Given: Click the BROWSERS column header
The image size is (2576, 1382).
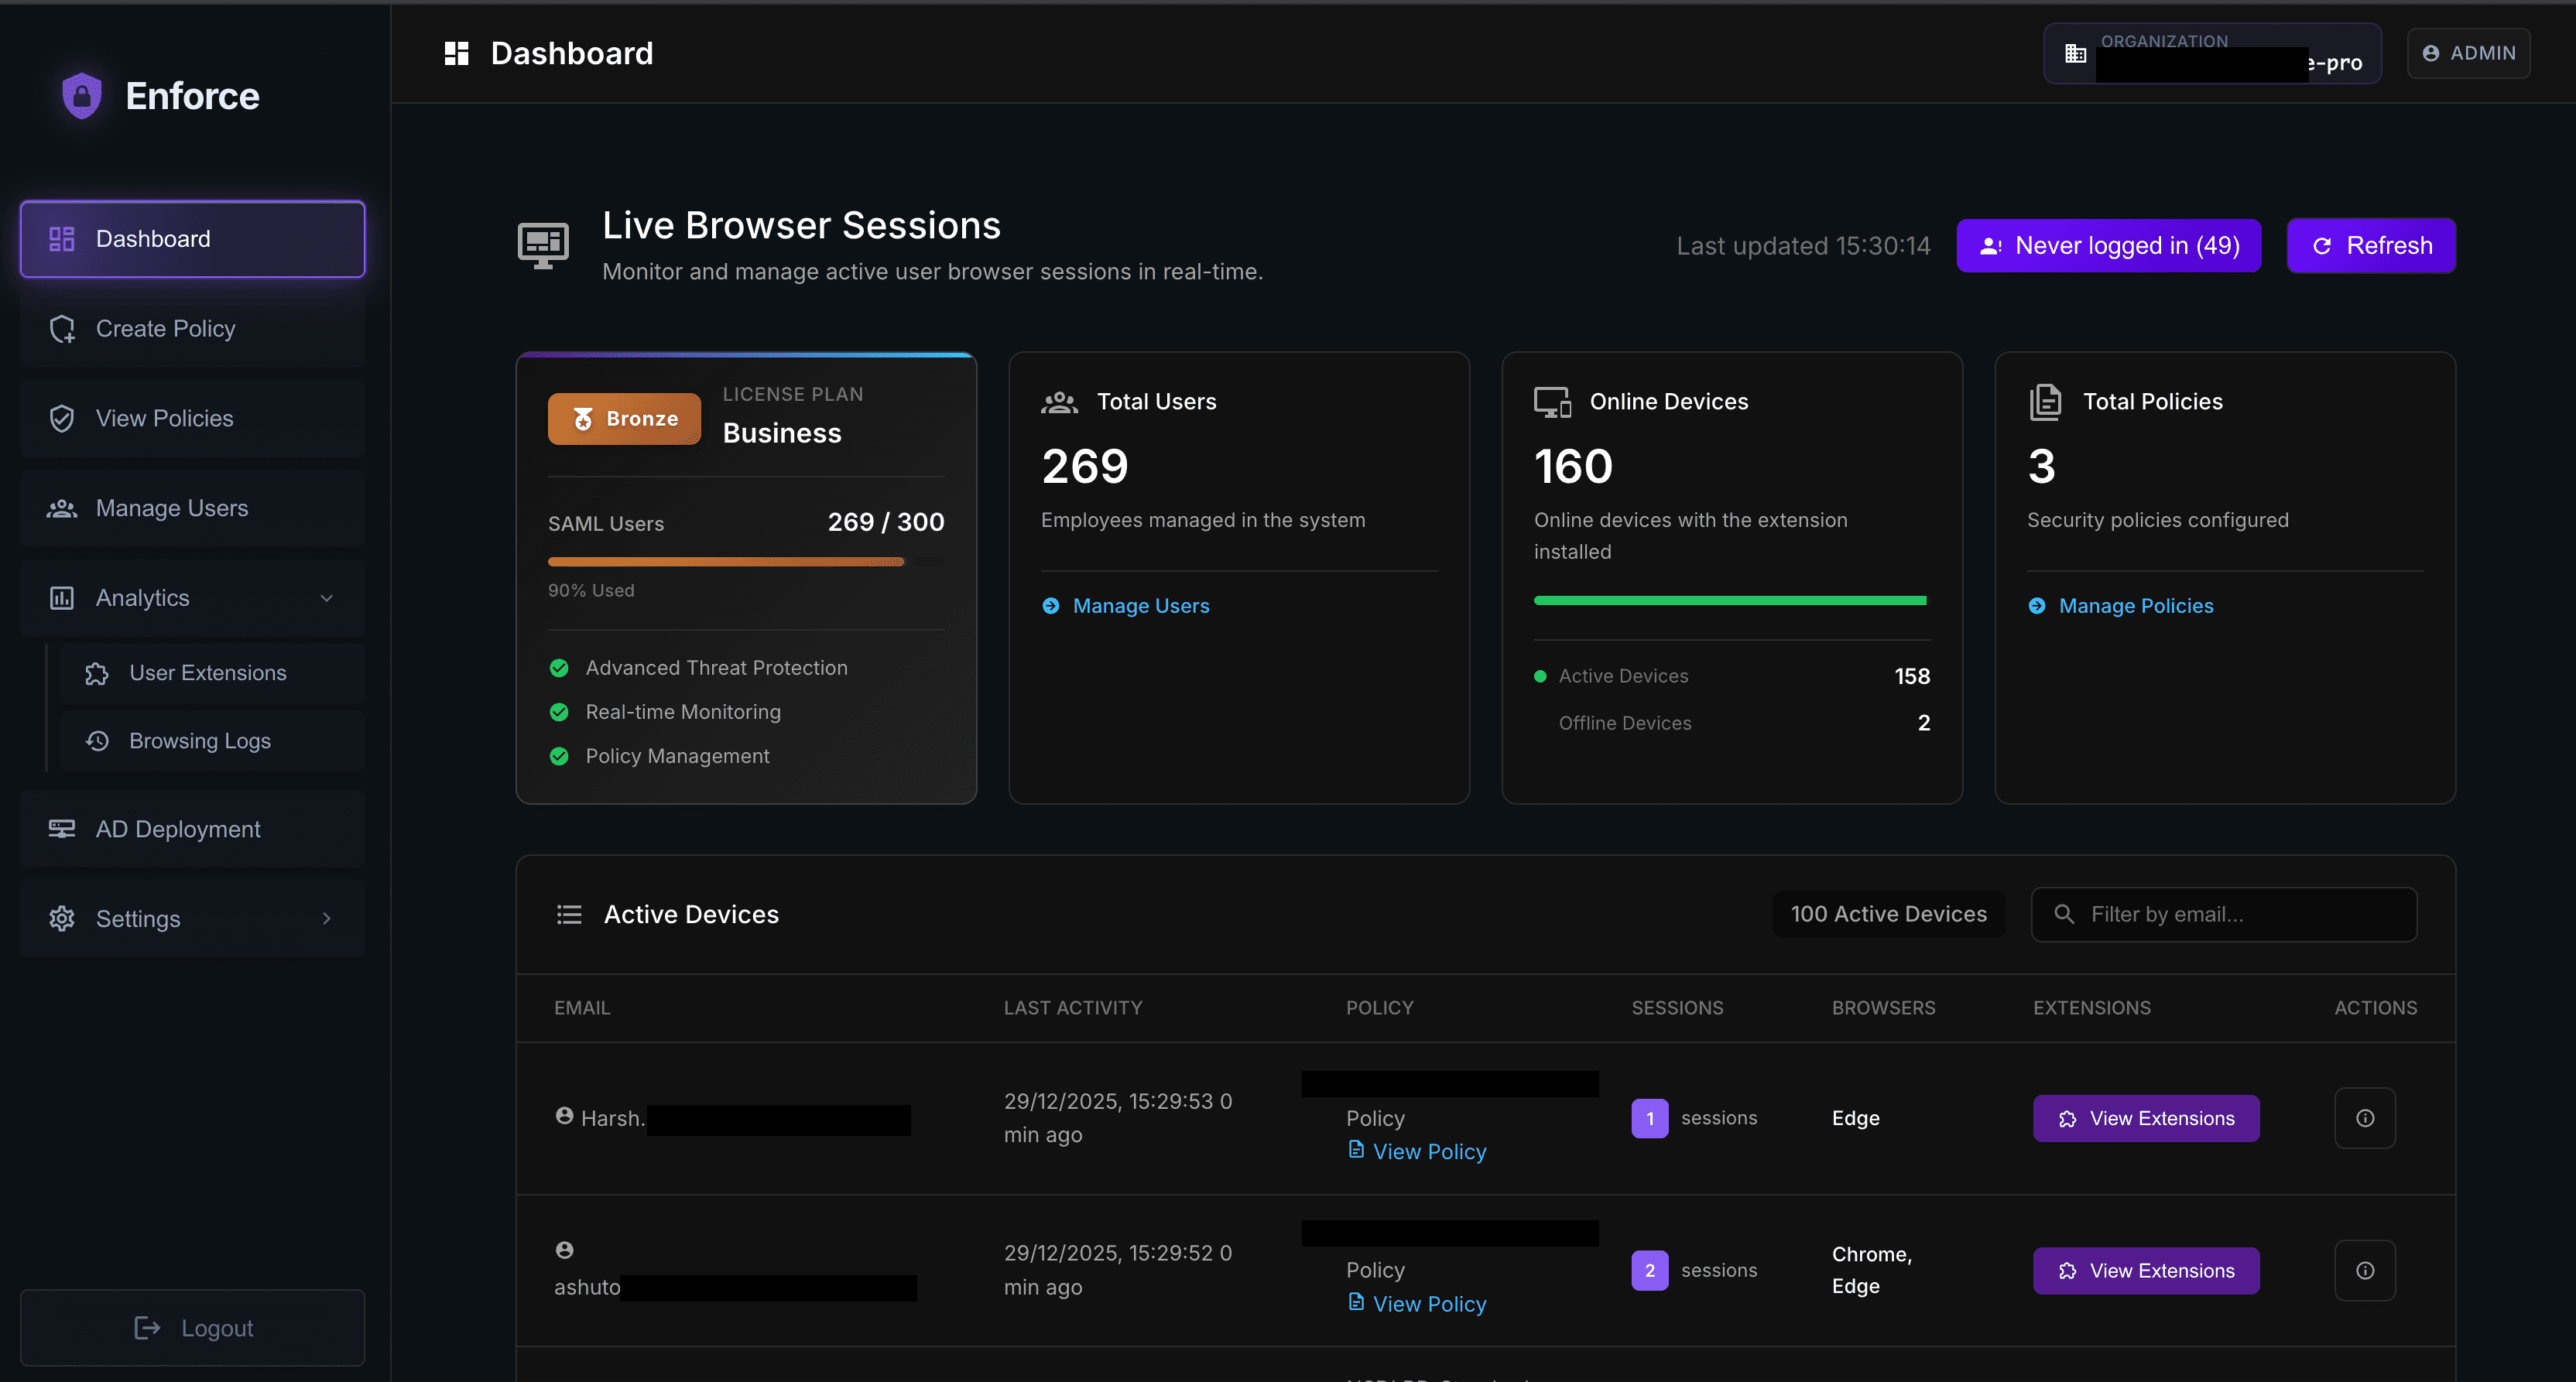Looking at the screenshot, I should coord(1883,1008).
